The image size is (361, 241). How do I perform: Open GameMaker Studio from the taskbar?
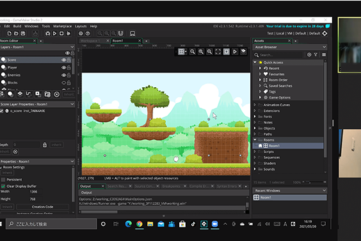pos(204,224)
